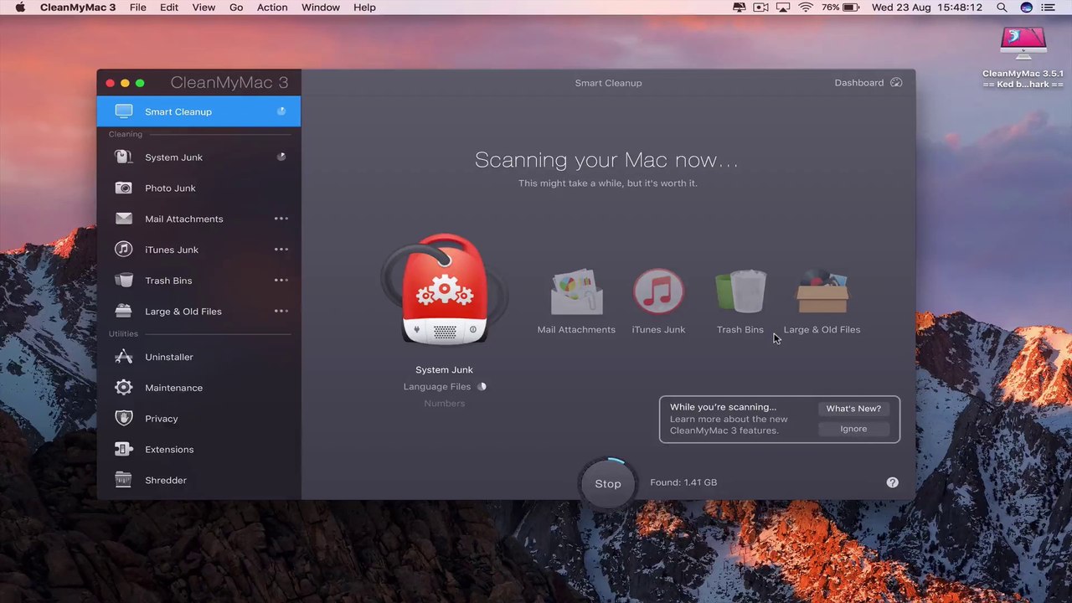This screenshot has height=603, width=1072.
Task: Open the CleanMyMac 3 application menu
Action: pyautogui.click(x=78, y=8)
